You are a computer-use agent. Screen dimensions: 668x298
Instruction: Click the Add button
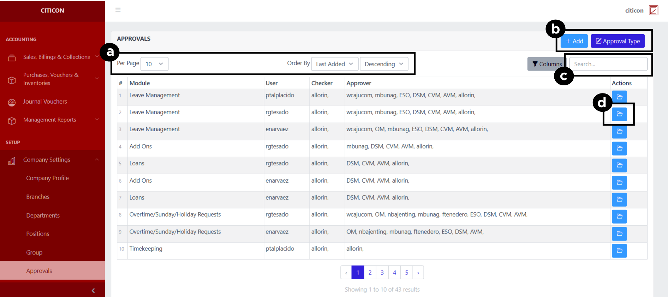tap(574, 41)
